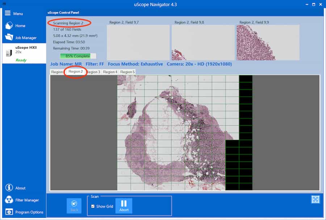Open the Job Manager folder icon
326x220 pixels.
[9, 37]
